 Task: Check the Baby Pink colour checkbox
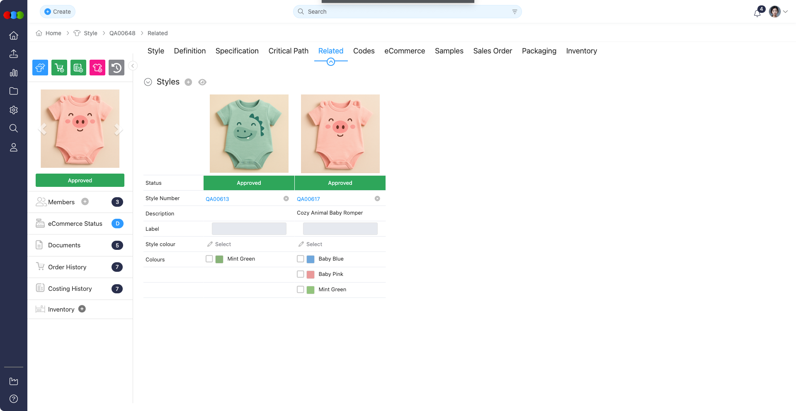click(301, 274)
